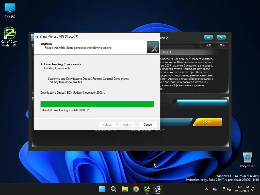Viewport: 260px width, 195px height.
Task: Click the DirectX logo in the setup dialog
Action: tap(153, 47)
